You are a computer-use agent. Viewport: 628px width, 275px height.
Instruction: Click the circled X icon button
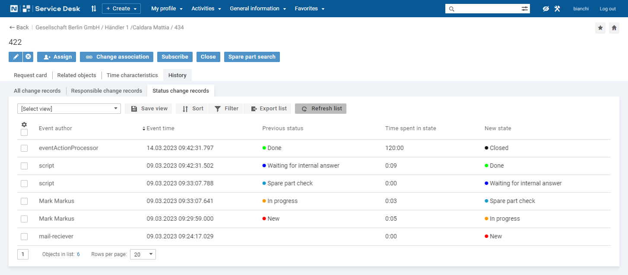pos(28,57)
